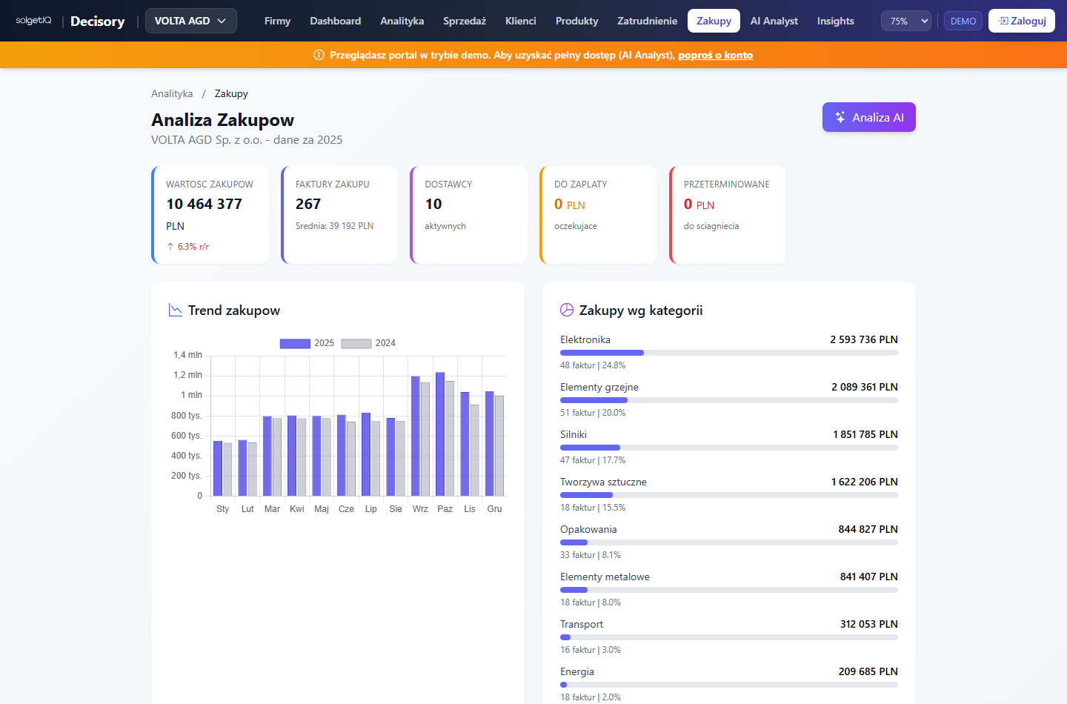Click the '209 685 PLN' Energia amount
Image resolution: width=1067 pixels, height=704 pixels.
pyautogui.click(x=868, y=671)
